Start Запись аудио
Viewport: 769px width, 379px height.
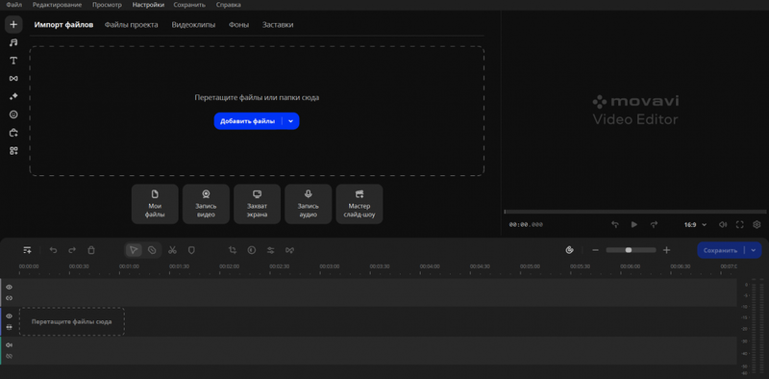[308, 204]
